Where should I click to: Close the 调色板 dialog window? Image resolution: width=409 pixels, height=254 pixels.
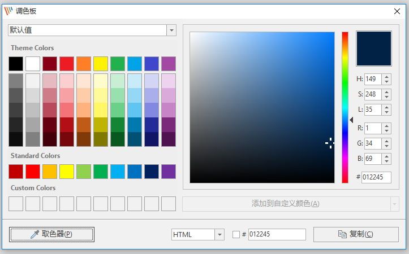click(397, 11)
